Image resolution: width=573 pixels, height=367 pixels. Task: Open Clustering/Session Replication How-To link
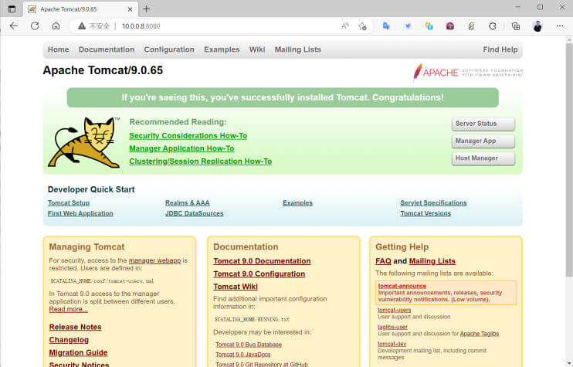point(200,161)
